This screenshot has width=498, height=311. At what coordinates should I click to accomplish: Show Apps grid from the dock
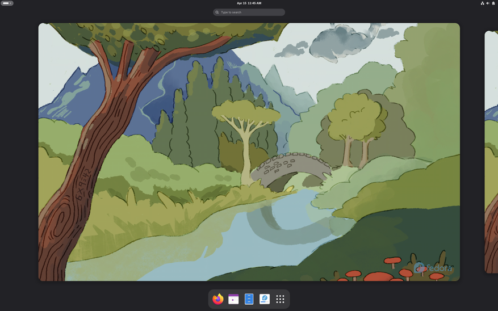(280, 299)
